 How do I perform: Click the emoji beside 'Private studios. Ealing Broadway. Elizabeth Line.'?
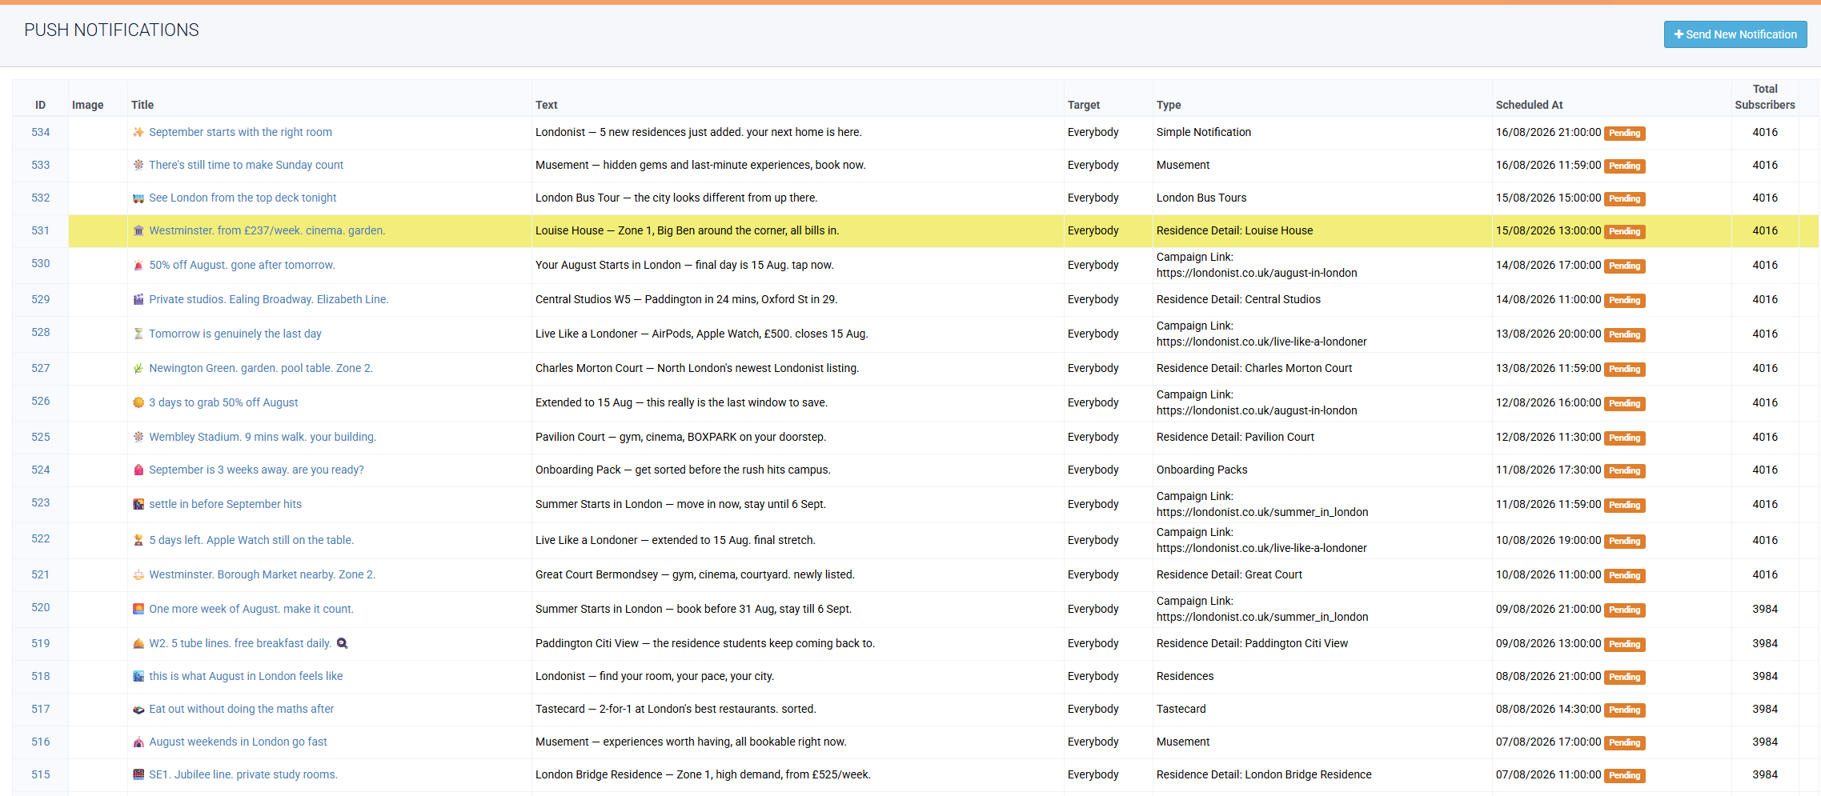pos(138,300)
